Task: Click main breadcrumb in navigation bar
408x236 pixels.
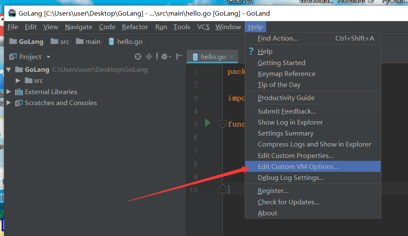Action: (x=88, y=42)
